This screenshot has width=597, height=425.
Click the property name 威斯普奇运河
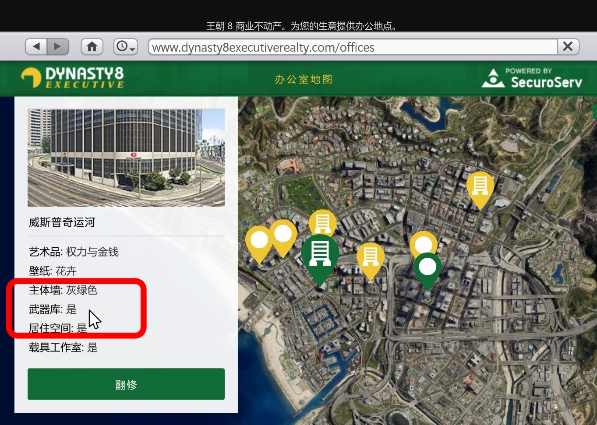(x=62, y=222)
